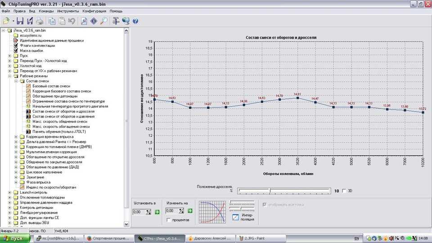Click the tree panel scroll-up arrow
The height and width of the screenshot is (243, 432).
(126, 31)
